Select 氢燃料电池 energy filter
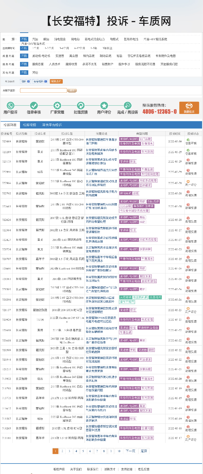The image size is (203, 474). coord(131,39)
